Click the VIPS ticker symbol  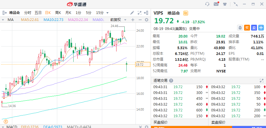tap(158, 13)
